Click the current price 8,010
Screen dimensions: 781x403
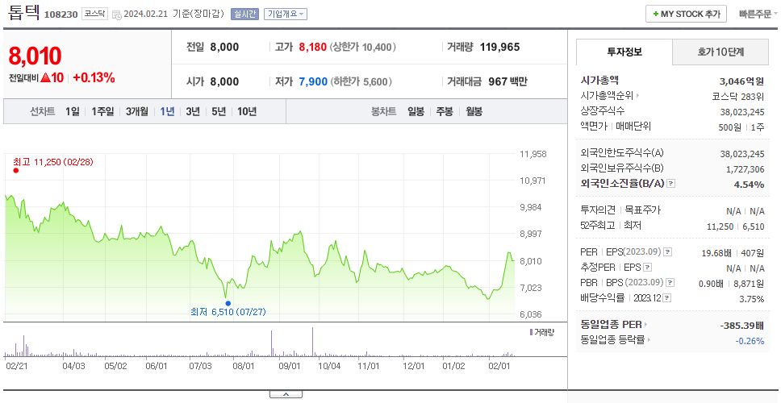[35, 56]
